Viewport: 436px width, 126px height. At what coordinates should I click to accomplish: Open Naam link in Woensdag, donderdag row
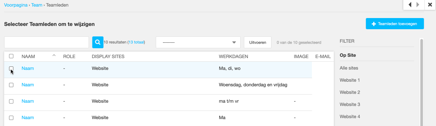(x=28, y=85)
